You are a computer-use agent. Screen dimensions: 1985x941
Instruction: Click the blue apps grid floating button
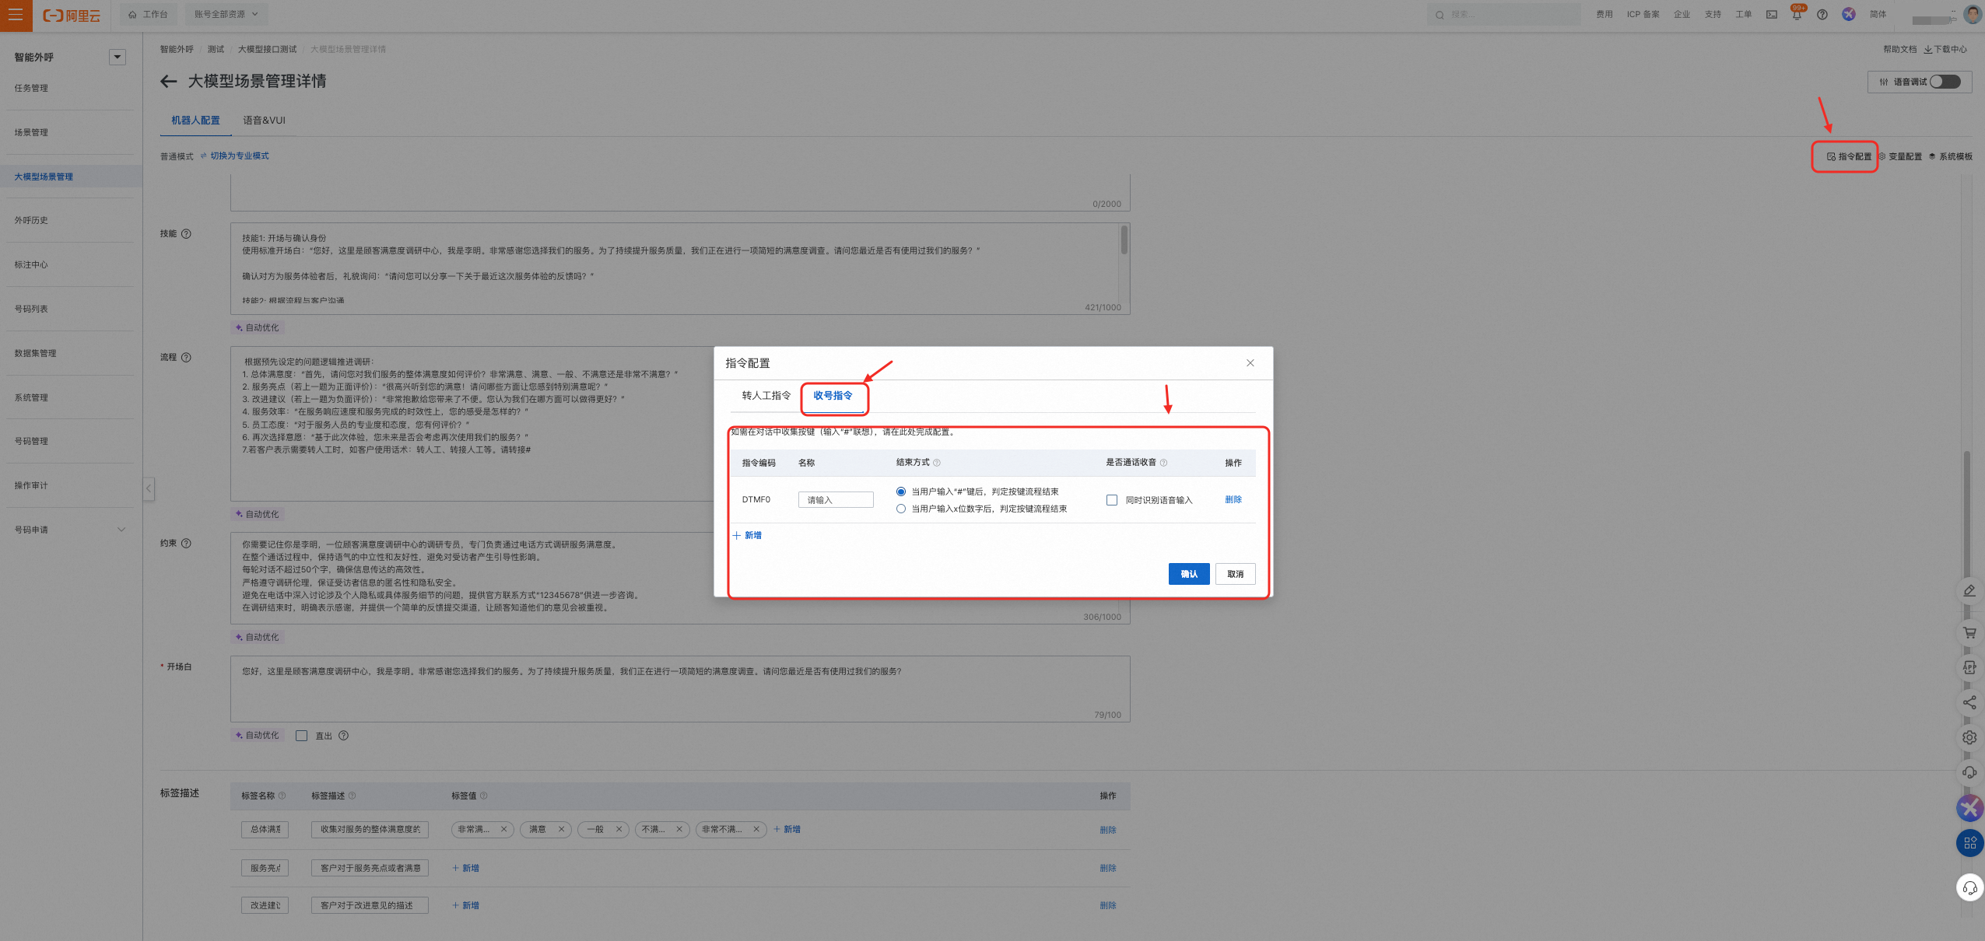pos(1969,843)
